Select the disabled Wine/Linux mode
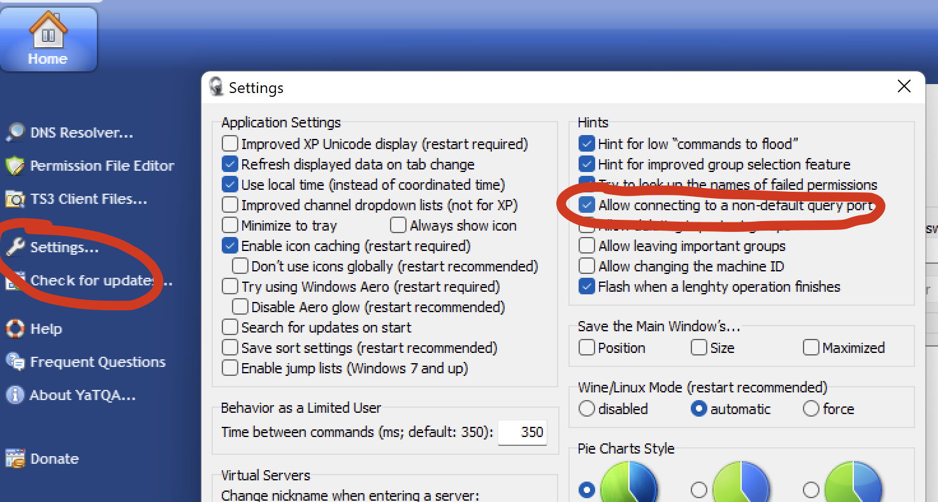938x502 pixels. tap(586, 409)
